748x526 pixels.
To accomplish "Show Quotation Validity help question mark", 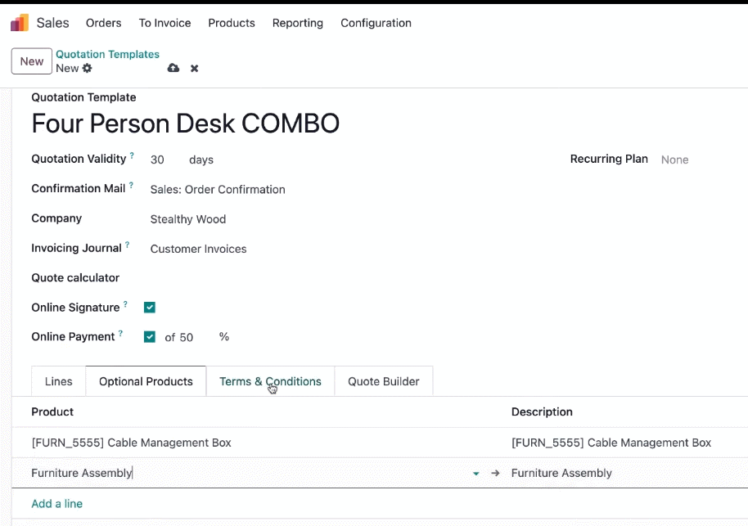I will (132, 155).
